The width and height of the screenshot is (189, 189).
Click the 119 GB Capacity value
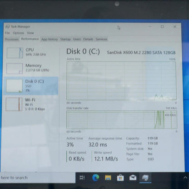pos(153,138)
